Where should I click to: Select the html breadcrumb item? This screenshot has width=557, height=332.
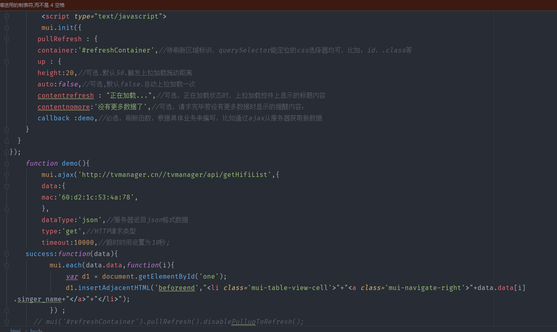point(15,330)
